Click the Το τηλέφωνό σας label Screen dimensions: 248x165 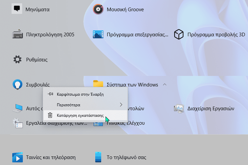point(126,157)
